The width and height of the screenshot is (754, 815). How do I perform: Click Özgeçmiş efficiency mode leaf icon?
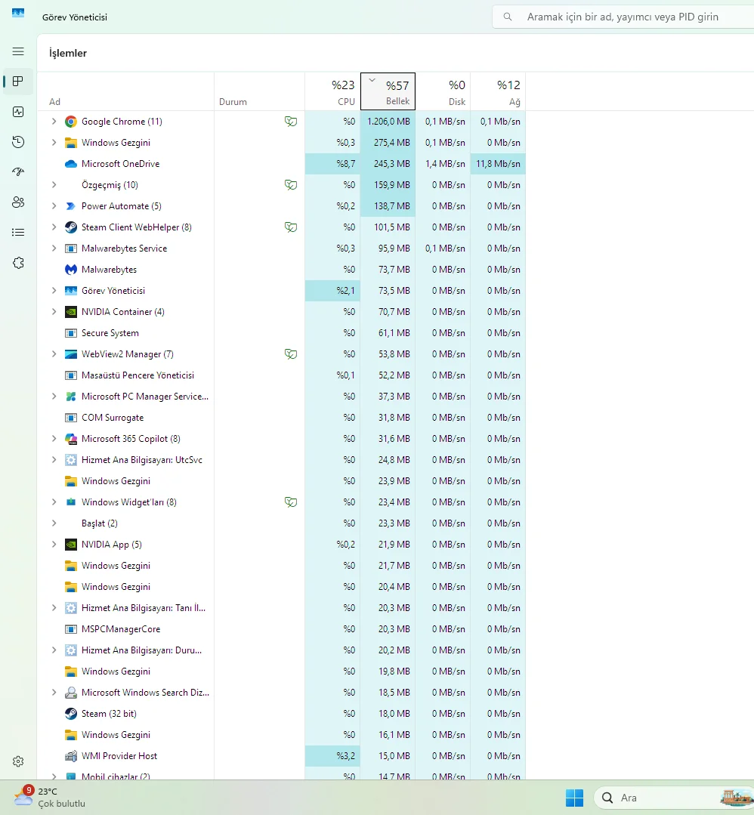pos(291,185)
